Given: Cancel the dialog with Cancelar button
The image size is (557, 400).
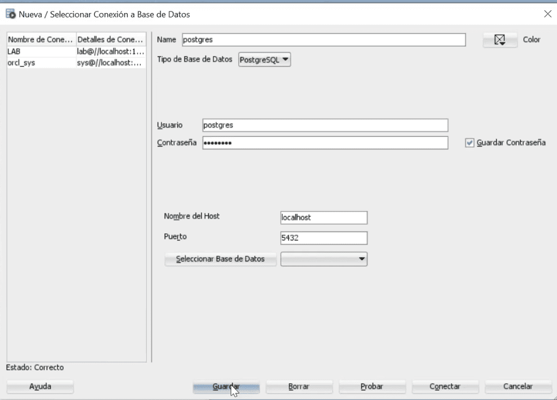Looking at the screenshot, I should [x=518, y=386].
